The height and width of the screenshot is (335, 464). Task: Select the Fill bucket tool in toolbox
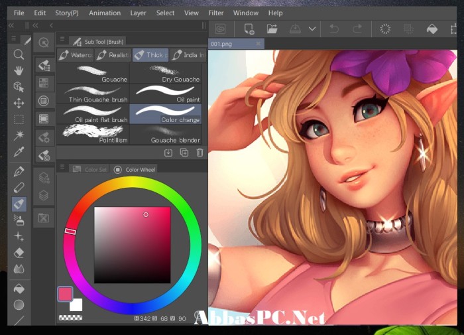tap(19, 289)
